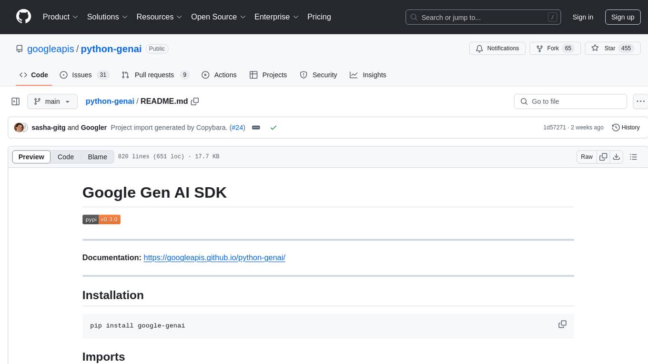The image size is (648, 364).
Task: Expand the file tree side panel
Action: (x=16, y=101)
